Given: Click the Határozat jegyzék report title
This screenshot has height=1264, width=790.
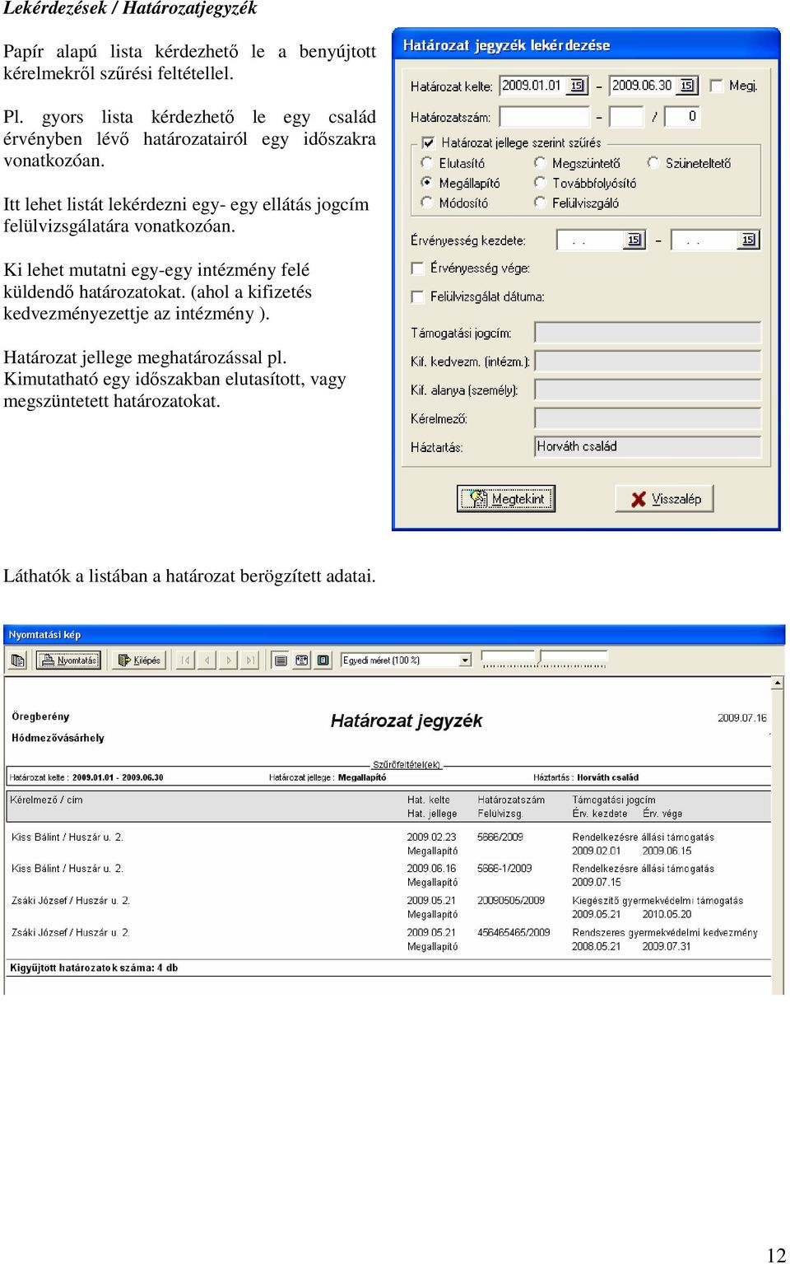Looking at the screenshot, I should click(407, 721).
